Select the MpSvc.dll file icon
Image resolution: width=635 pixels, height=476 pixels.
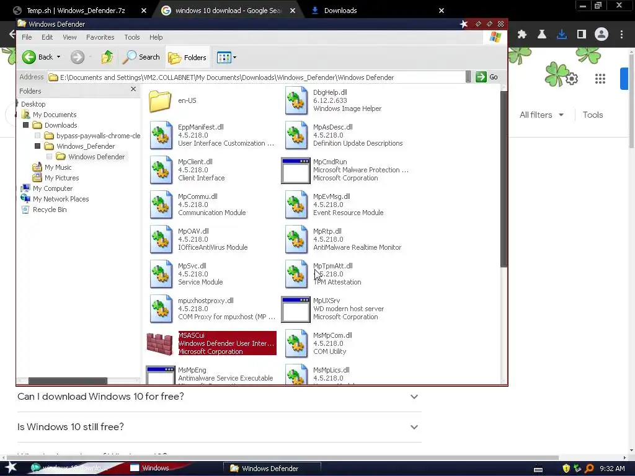pyautogui.click(x=161, y=274)
